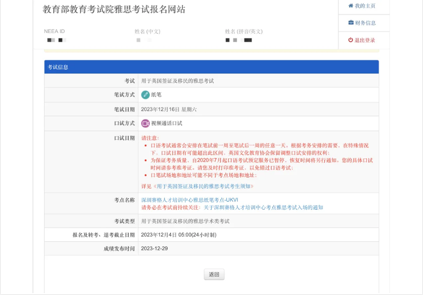Click the 返回 button
Image resolution: width=423 pixels, height=295 pixels.
214,274
